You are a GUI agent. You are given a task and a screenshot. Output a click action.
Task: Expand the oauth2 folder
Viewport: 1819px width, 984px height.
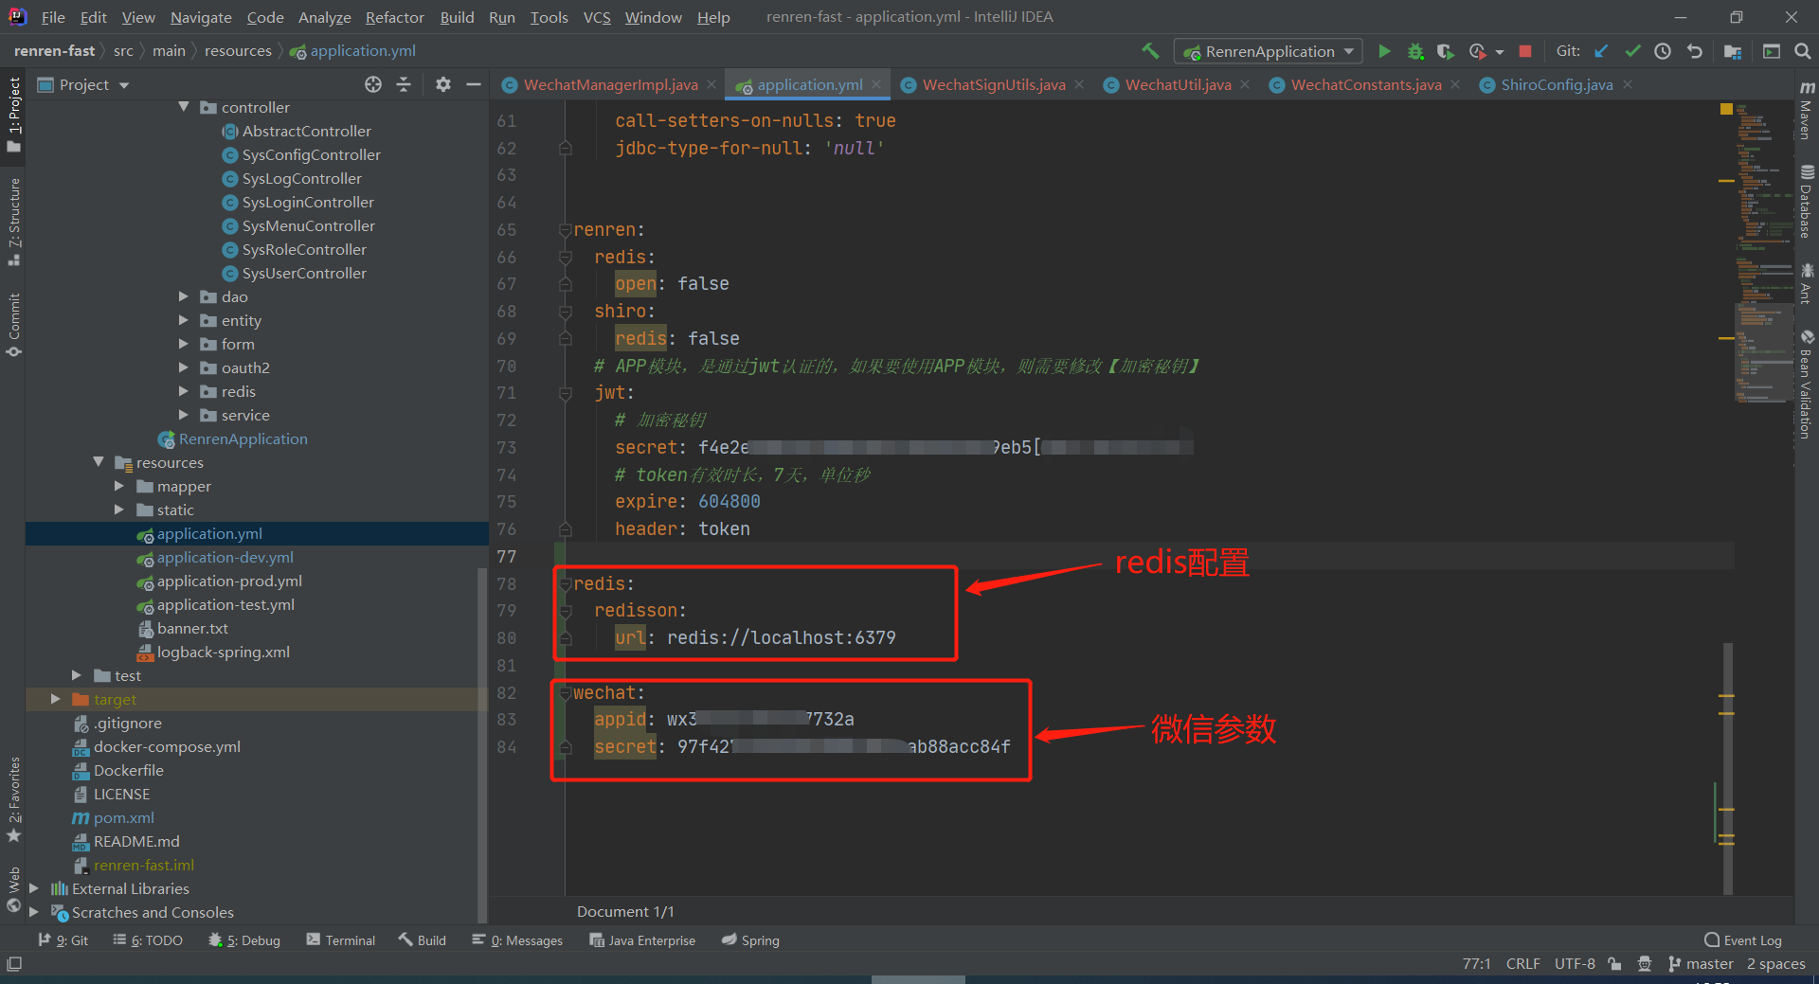coord(184,367)
